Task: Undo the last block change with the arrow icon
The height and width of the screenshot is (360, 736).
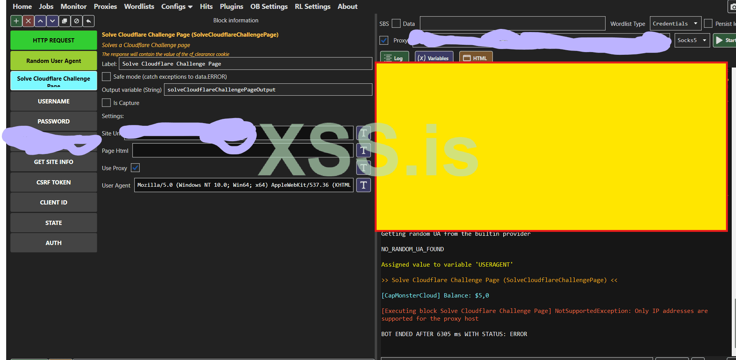Action: [89, 21]
